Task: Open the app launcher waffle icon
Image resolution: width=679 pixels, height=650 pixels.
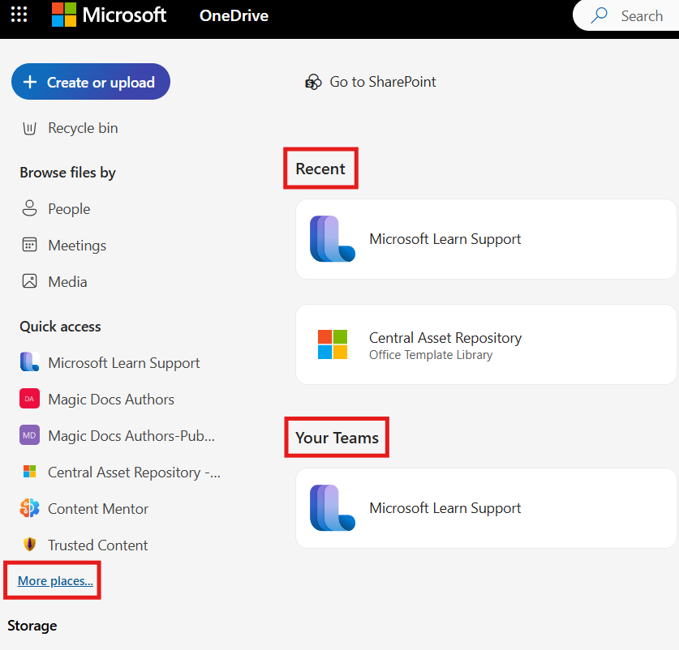Action: pyautogui.click(x=19, y=15)
